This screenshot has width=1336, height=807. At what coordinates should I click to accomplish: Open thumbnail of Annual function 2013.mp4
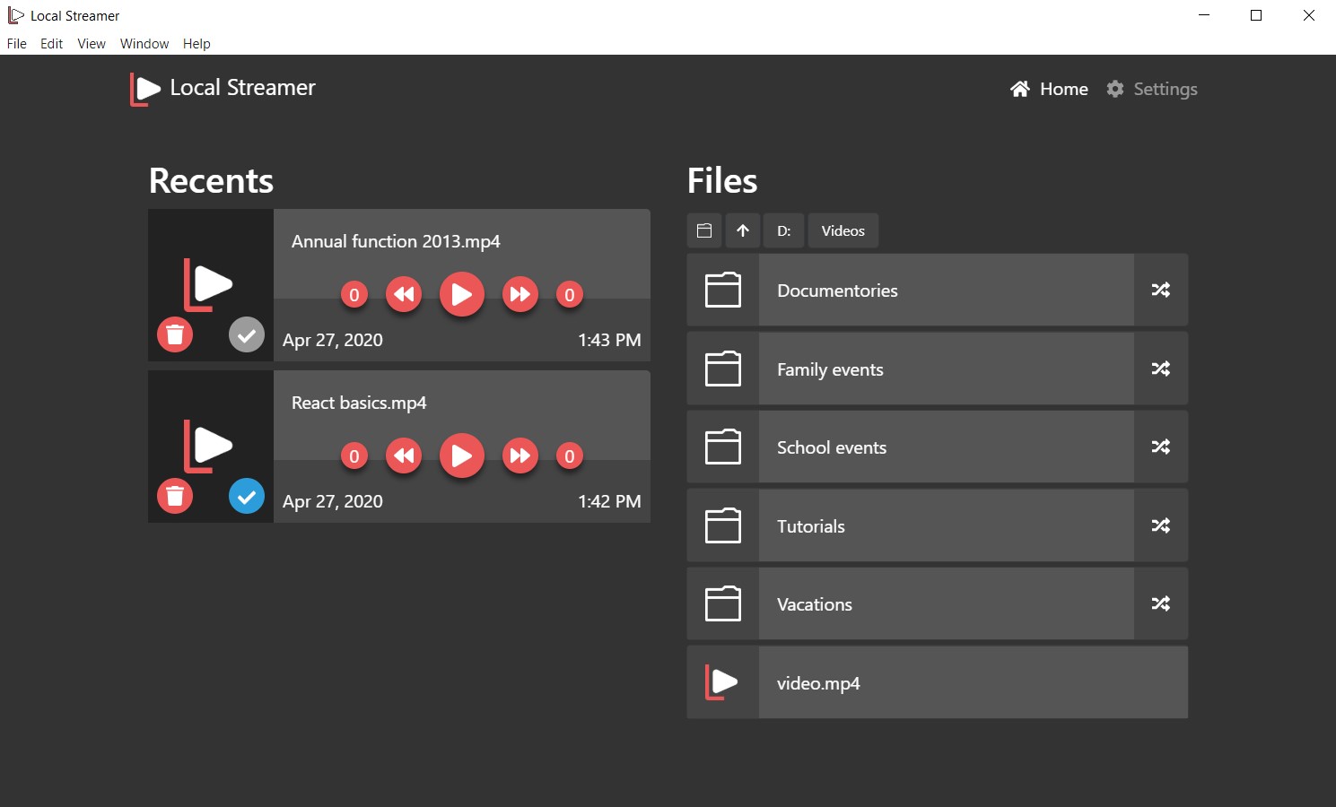(211, 284)
